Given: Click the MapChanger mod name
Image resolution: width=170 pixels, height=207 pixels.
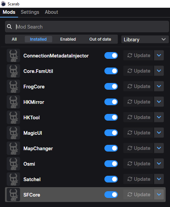Looking at the screenshot, I should click(38, 149).
